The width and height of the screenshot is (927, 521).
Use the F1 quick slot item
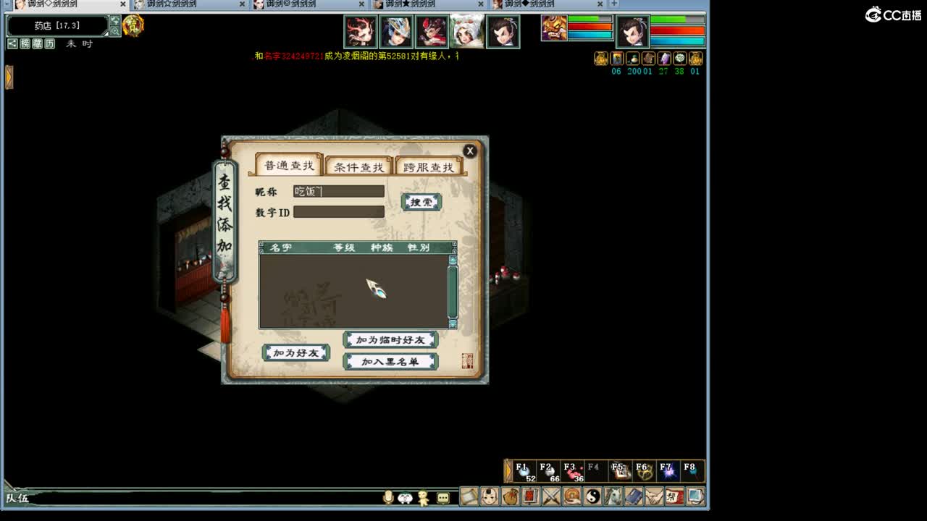pyautogui.click(x=525, y=472)
